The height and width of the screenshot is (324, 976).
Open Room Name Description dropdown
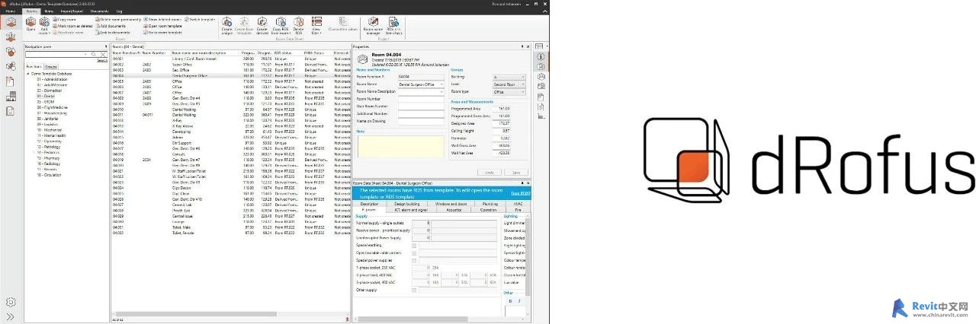coord(441,92)
